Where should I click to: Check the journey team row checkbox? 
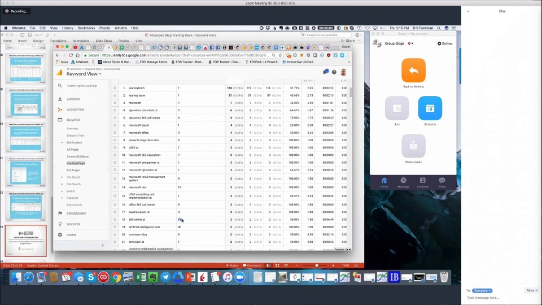pyautogui.click(x=115, y=95)
